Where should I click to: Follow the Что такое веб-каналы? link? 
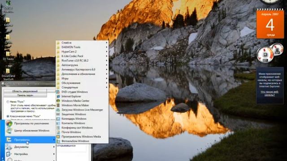(x=270, y=93)
